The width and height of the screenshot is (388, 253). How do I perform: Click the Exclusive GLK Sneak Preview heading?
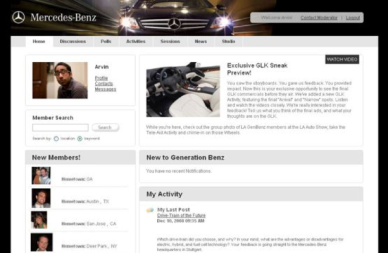(257, 69)
